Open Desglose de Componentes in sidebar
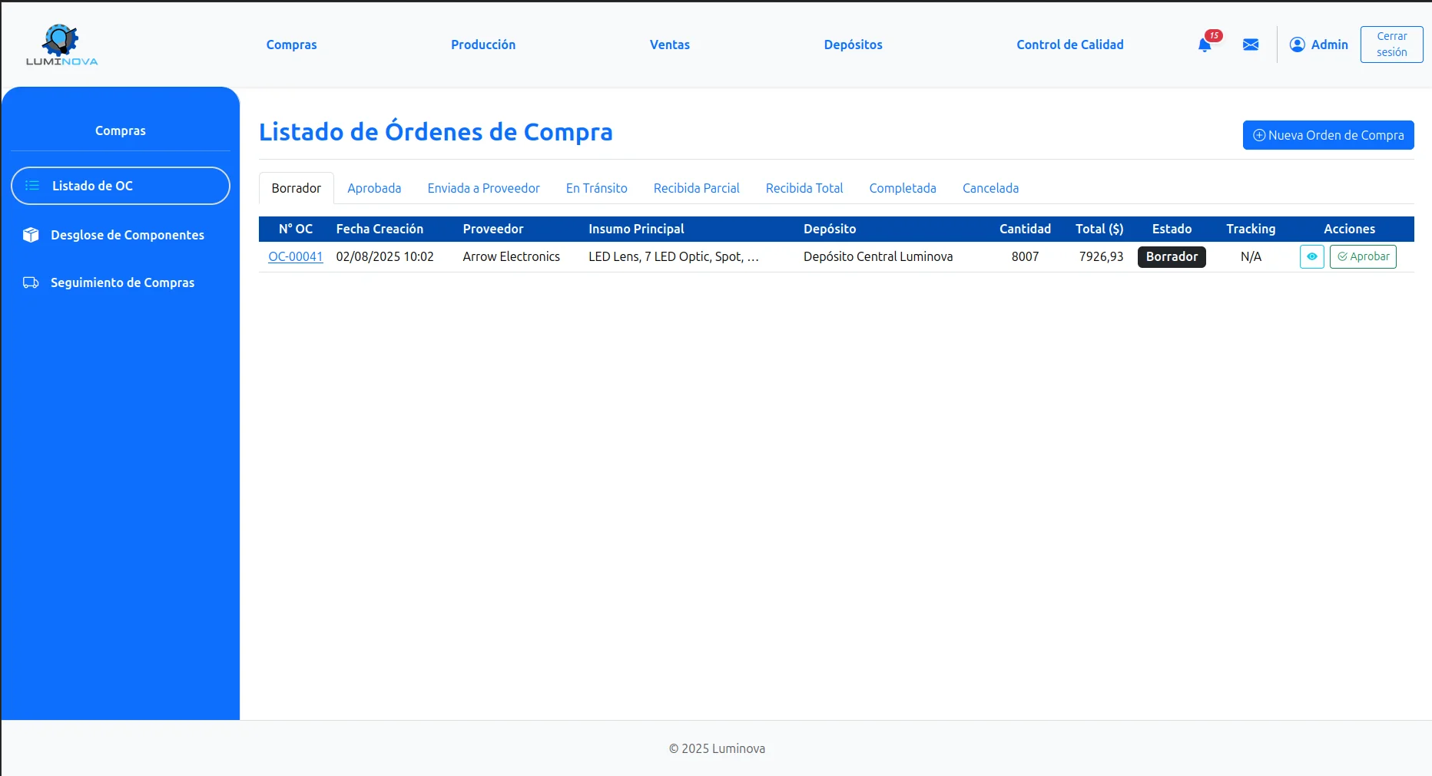Screen dimensions: 1432x776 click(127, 235)
